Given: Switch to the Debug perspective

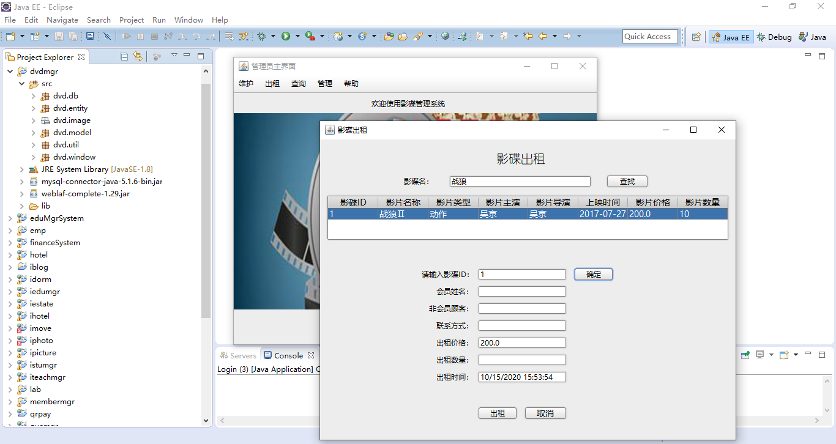Looking at the screenshot, I should pos(774,37).
